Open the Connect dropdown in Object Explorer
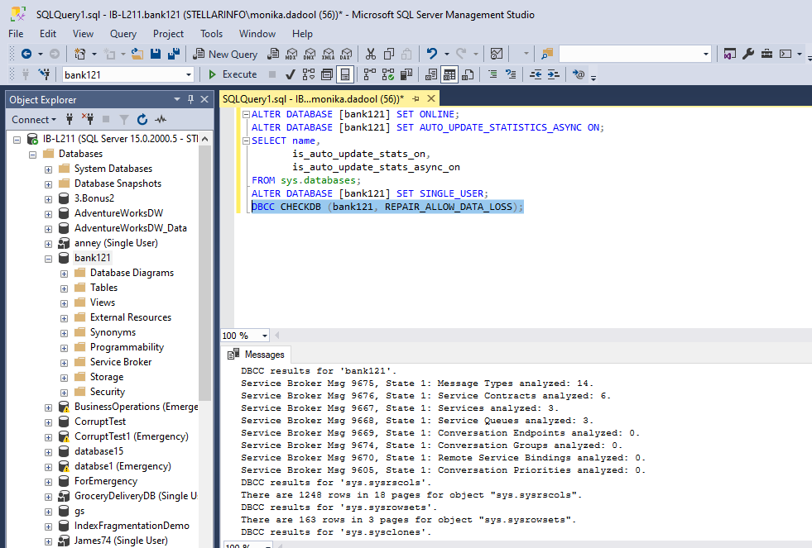 tap(34, 119)
